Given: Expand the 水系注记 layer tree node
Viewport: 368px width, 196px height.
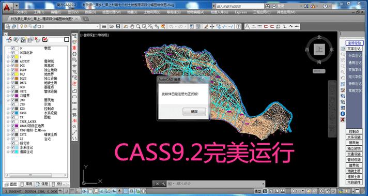Looking at the screenshot, I should point(8,147).
